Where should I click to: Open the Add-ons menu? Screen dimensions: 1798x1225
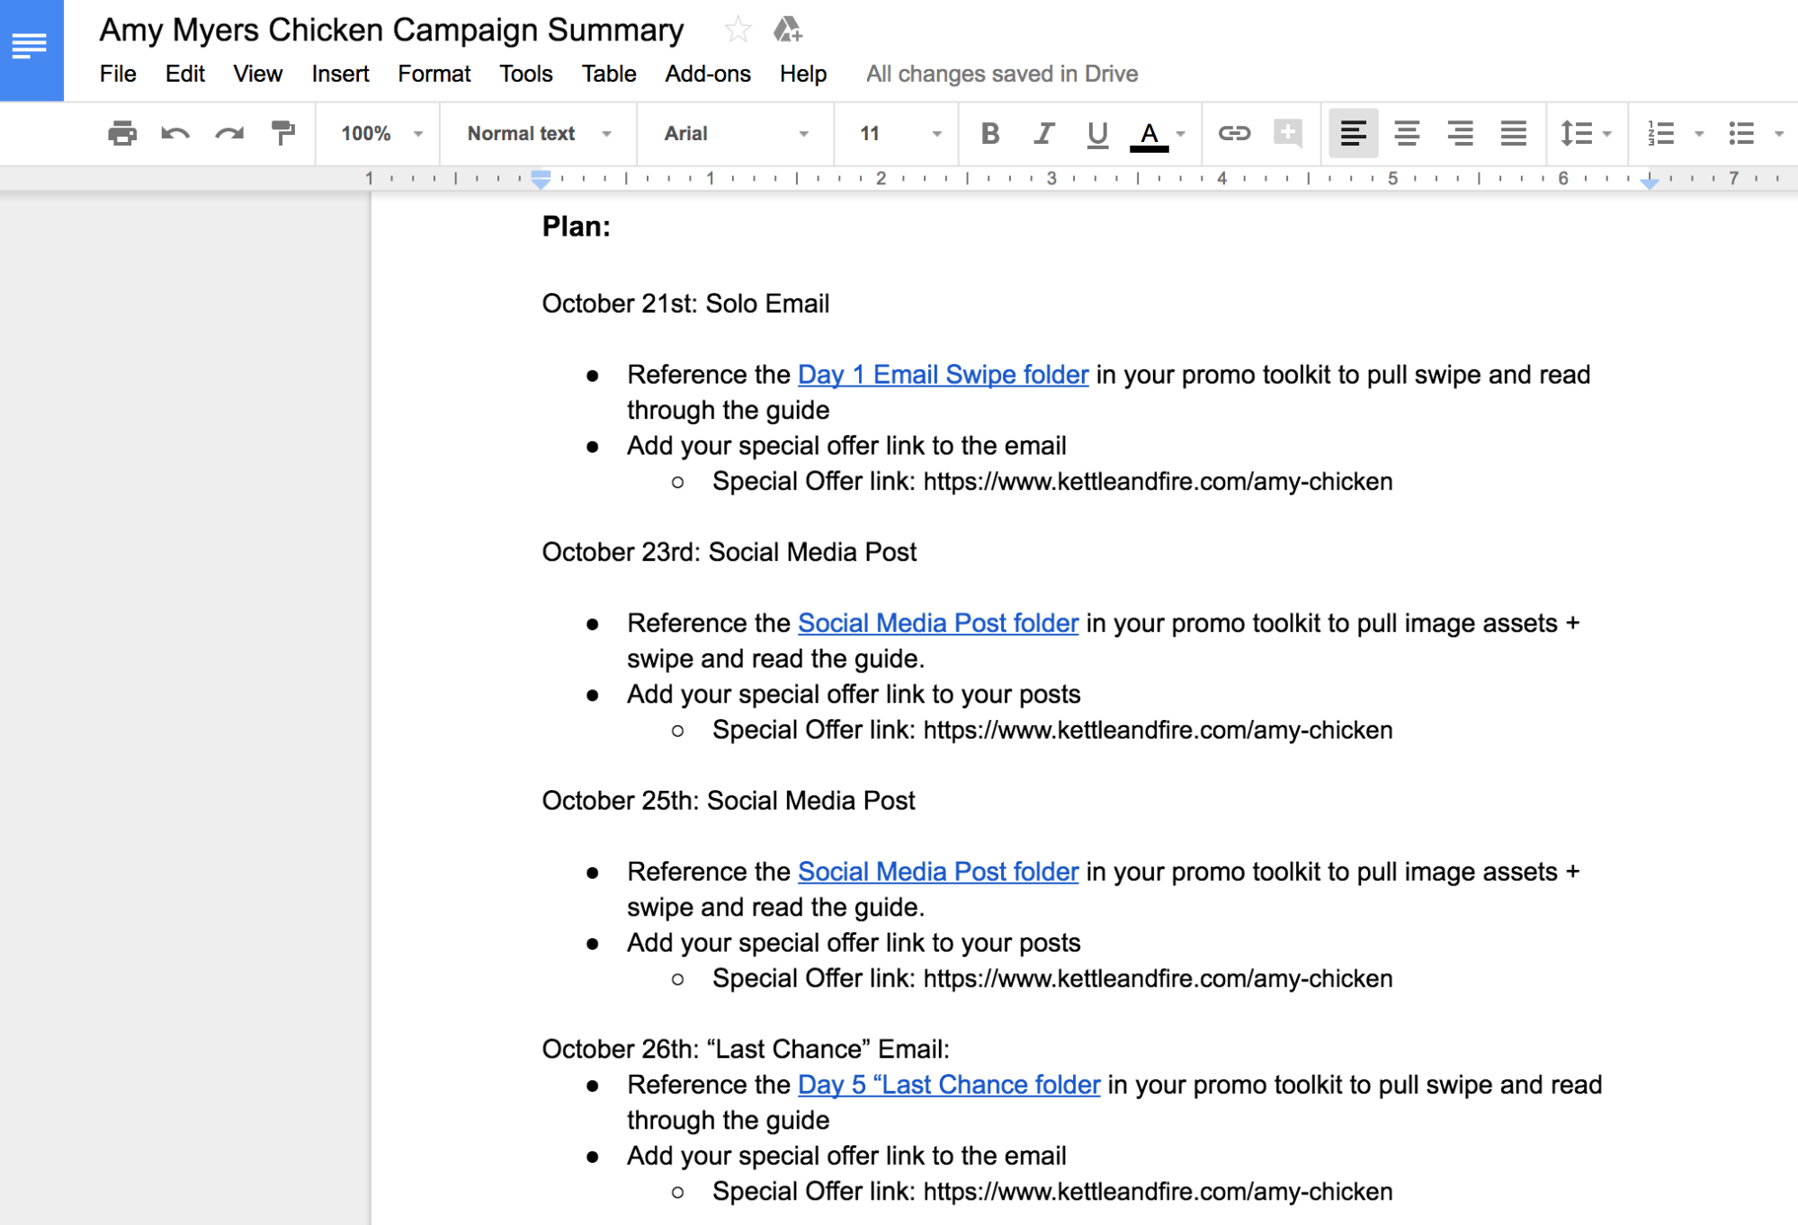[707, 74]
